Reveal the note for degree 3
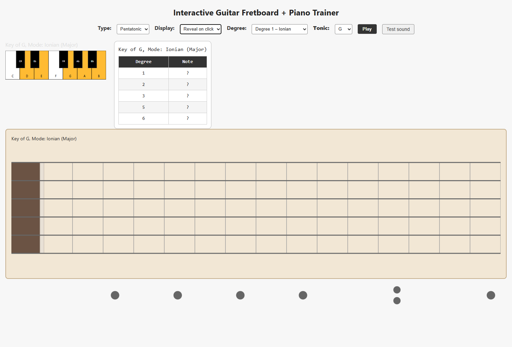Image resolution: width=512 pixels, height=347 pixels. [188, 96]
